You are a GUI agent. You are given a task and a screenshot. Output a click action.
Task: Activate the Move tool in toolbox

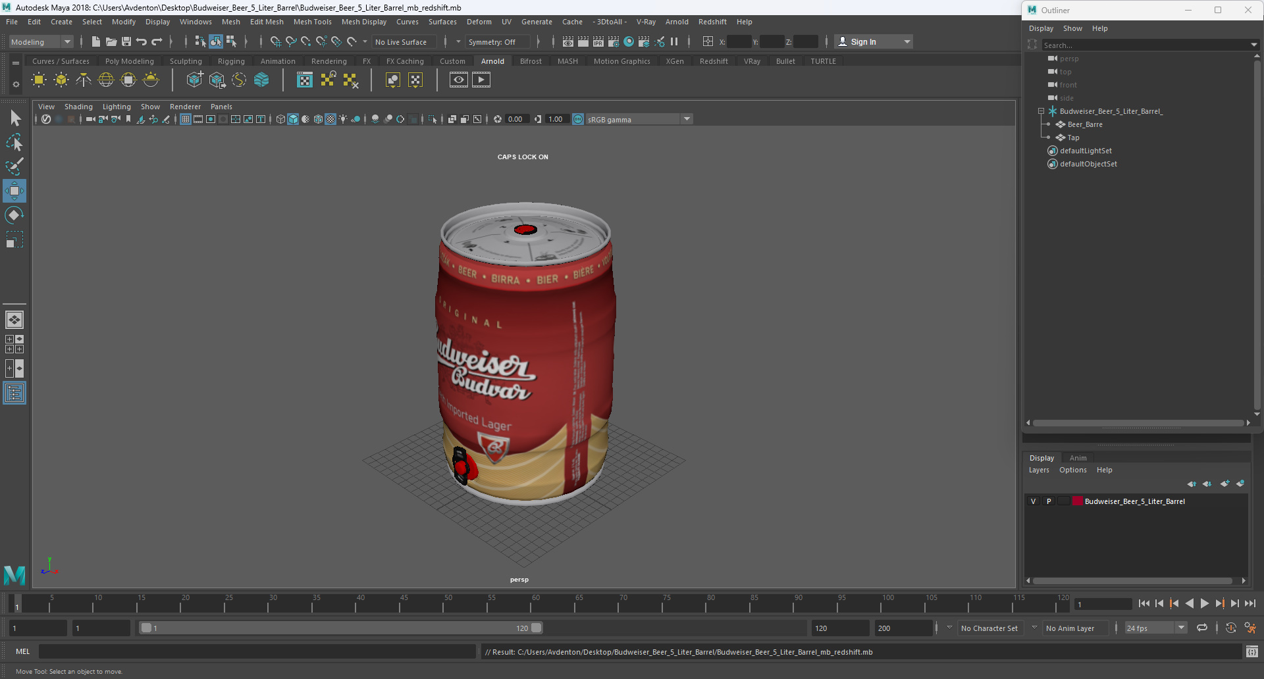click(14, 191)
